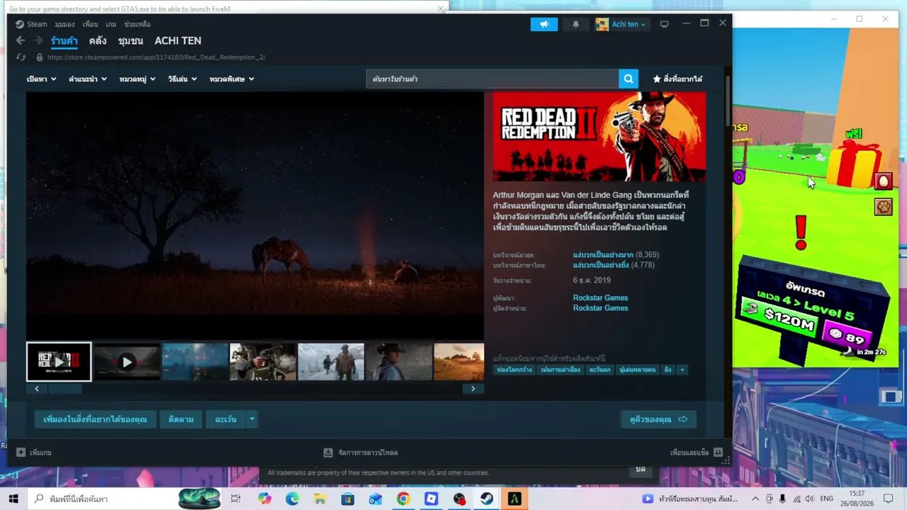Click the ดูคิวของคุณ view queue button
The height and width of the screenshot is (510, 907).
[658, 419]
